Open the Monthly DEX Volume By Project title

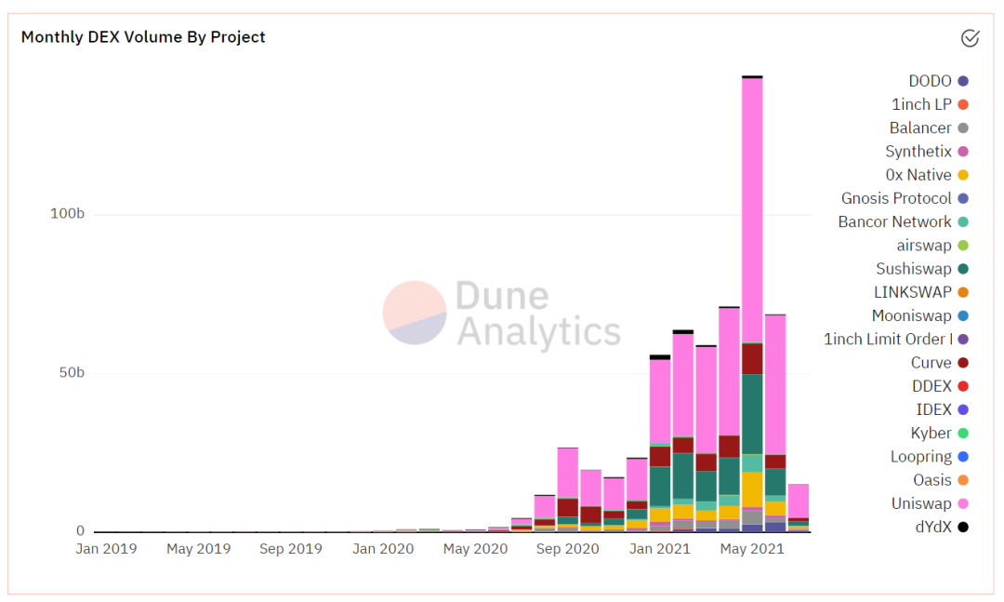point(143,37)
